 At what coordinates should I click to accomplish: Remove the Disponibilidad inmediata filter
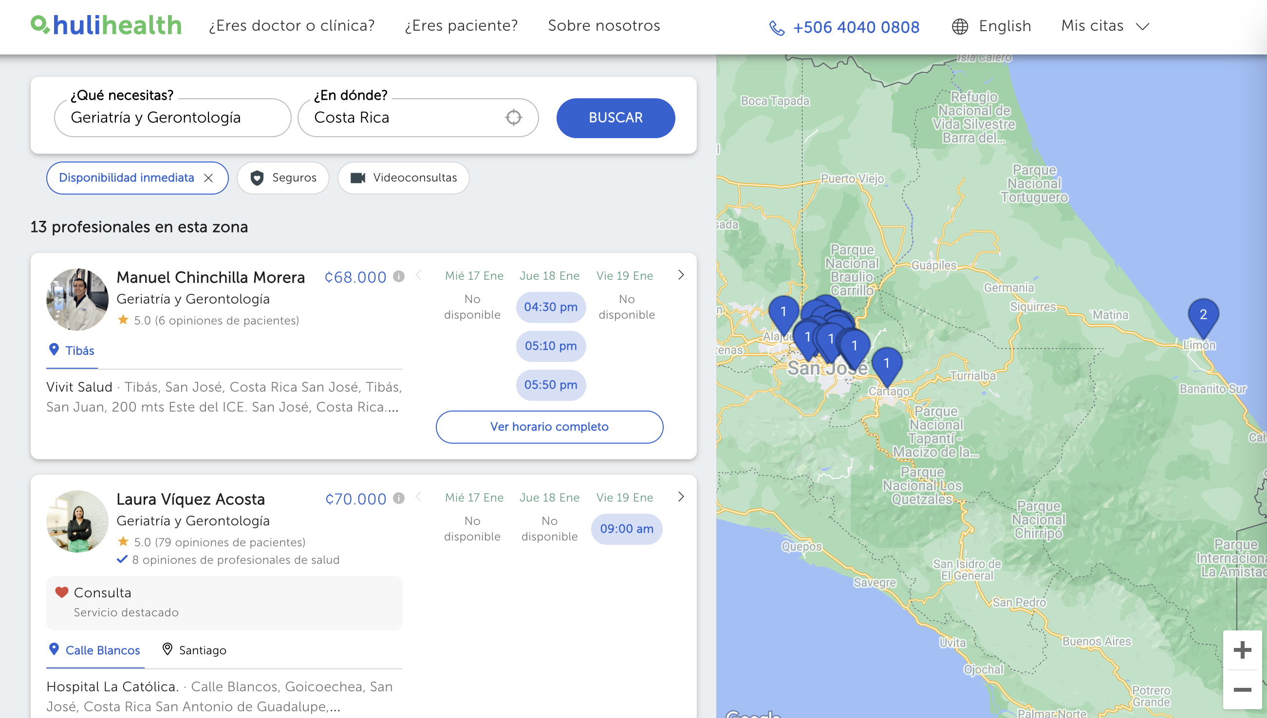tap(209, 178)
